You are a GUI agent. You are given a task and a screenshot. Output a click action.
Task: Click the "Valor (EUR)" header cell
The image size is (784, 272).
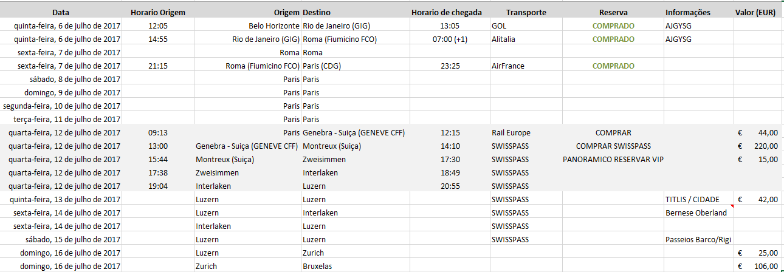point(755,12)
